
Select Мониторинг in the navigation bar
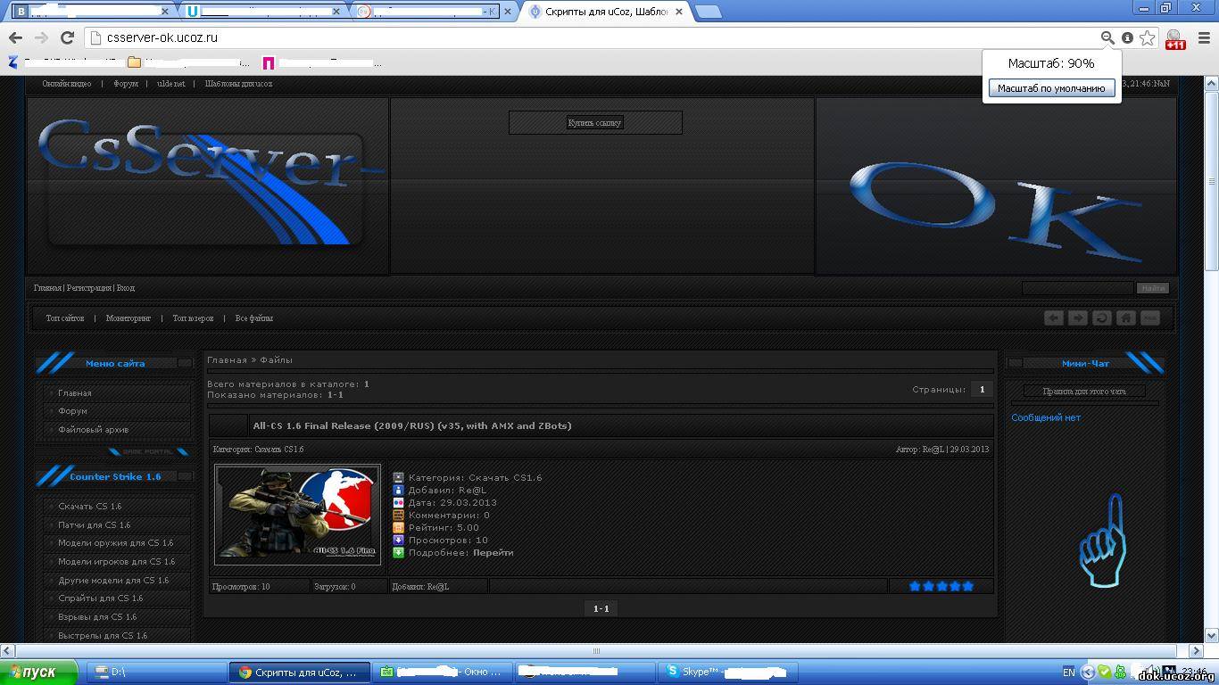[129, 318]
